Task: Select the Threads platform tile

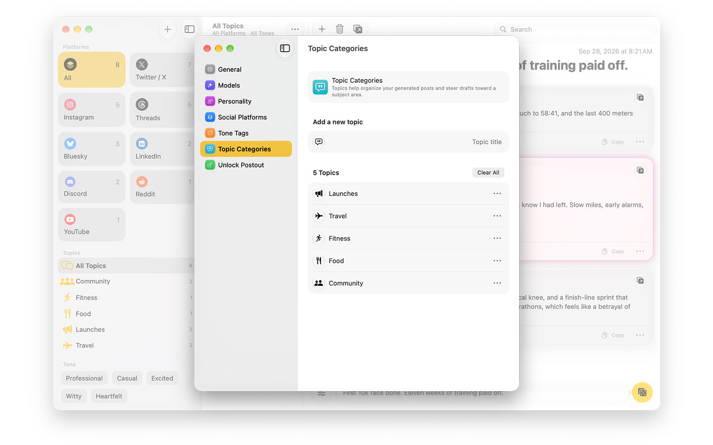Action: [x=162, y=110]
